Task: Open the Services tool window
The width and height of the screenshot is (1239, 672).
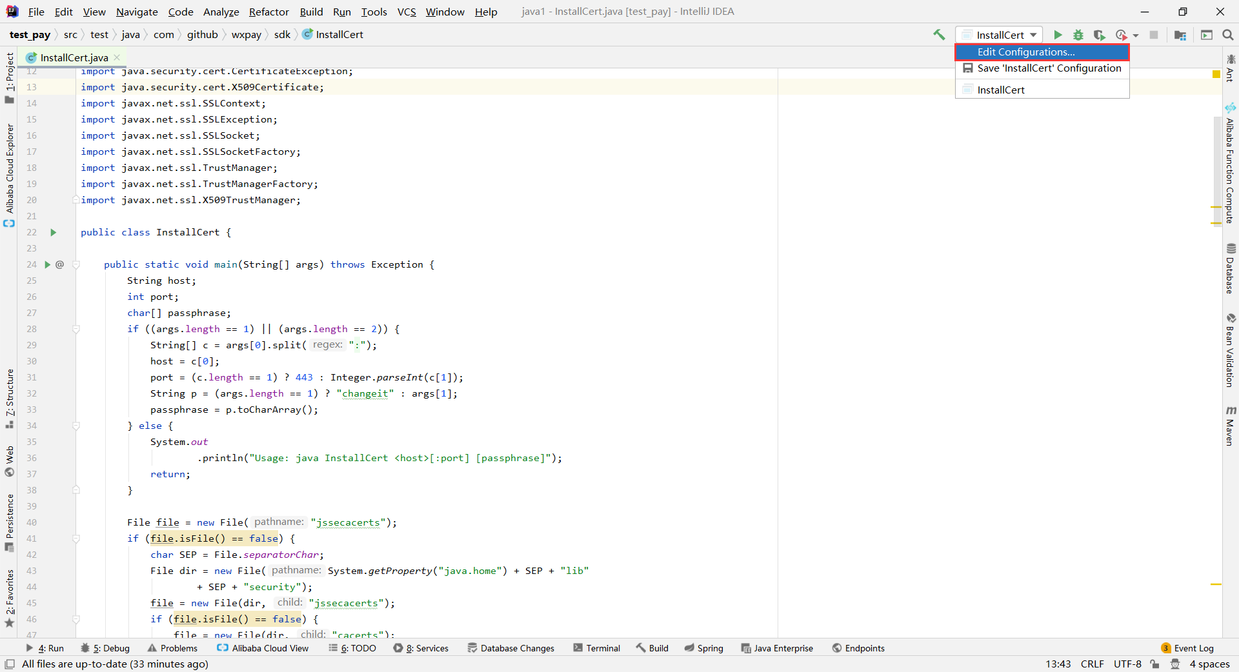Action: (421, 648)
